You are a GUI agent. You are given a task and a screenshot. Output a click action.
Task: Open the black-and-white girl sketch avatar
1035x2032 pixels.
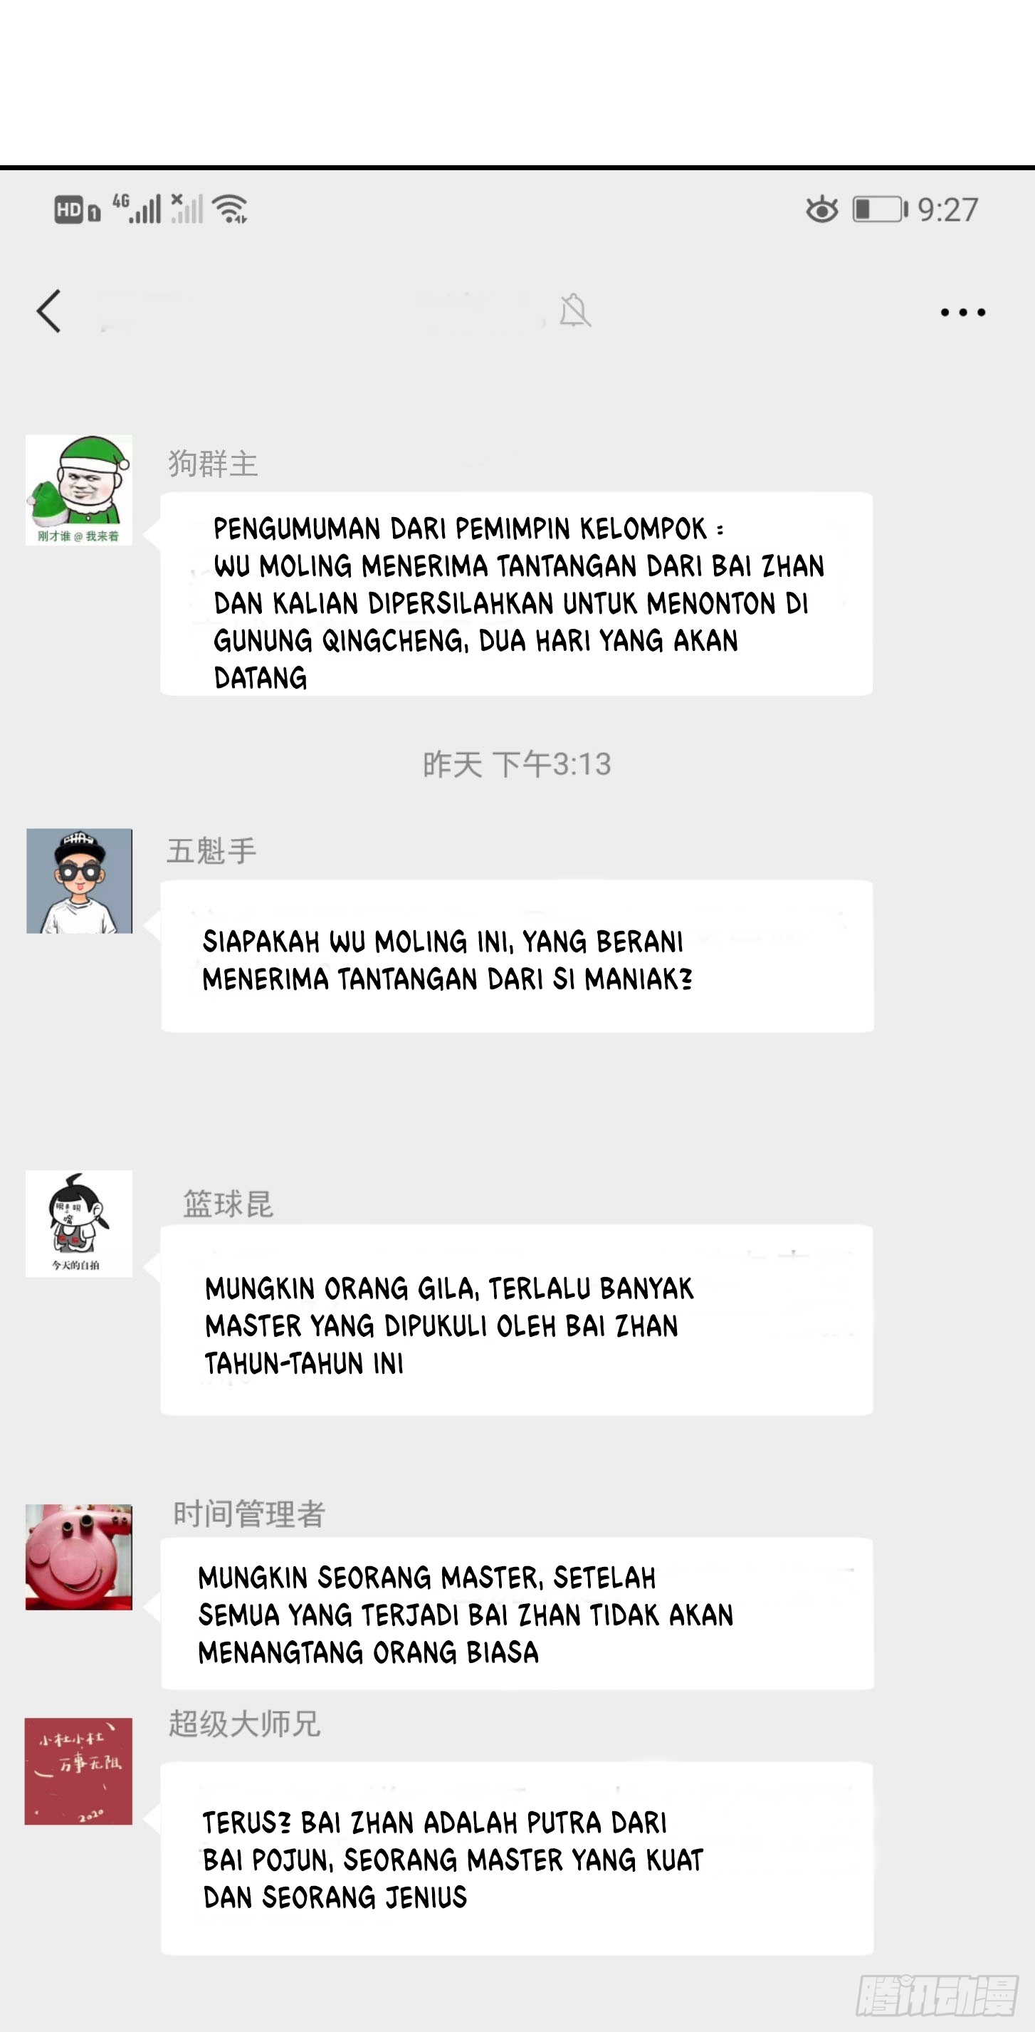click(x=79, y=1224)
